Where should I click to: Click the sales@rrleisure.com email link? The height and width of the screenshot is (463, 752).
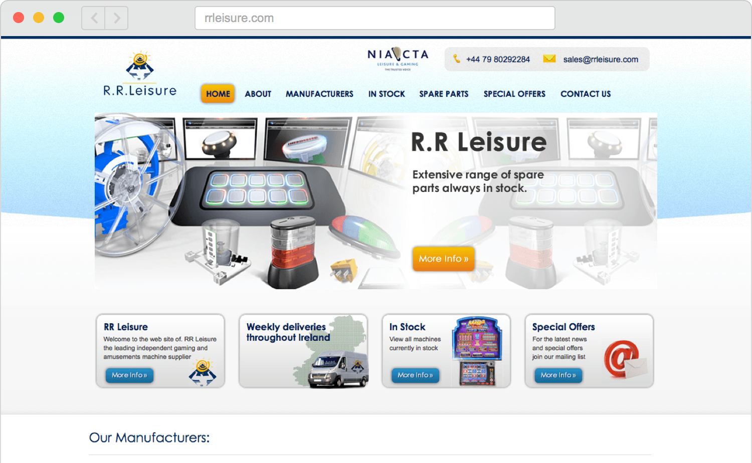click(601, 59)
